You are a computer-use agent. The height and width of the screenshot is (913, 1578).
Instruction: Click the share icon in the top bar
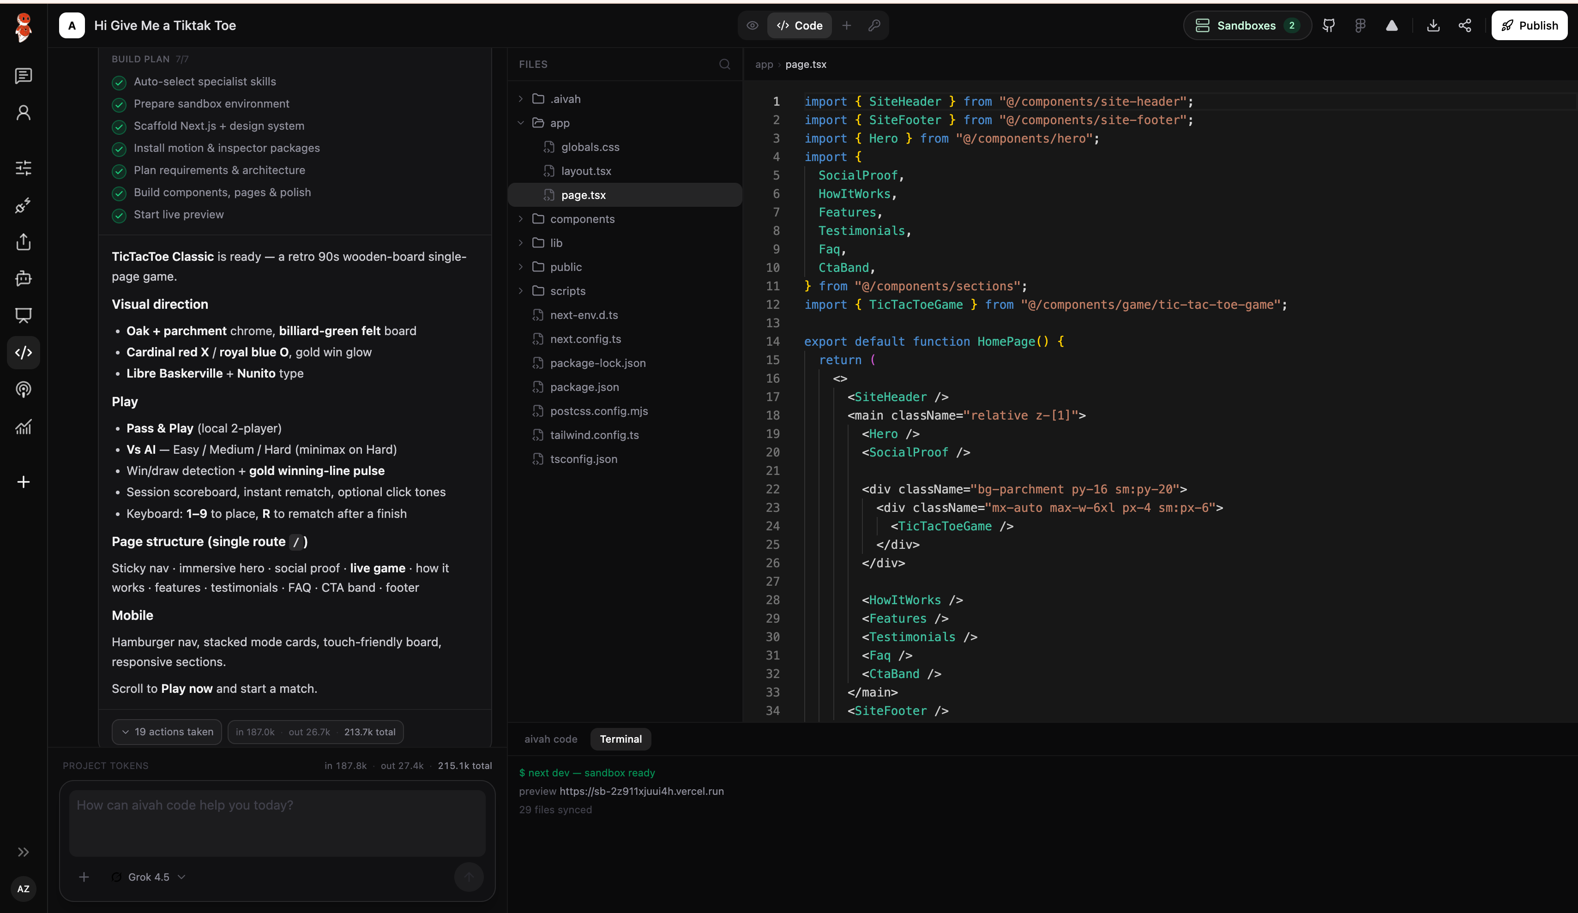click(x=1465, y=26)
